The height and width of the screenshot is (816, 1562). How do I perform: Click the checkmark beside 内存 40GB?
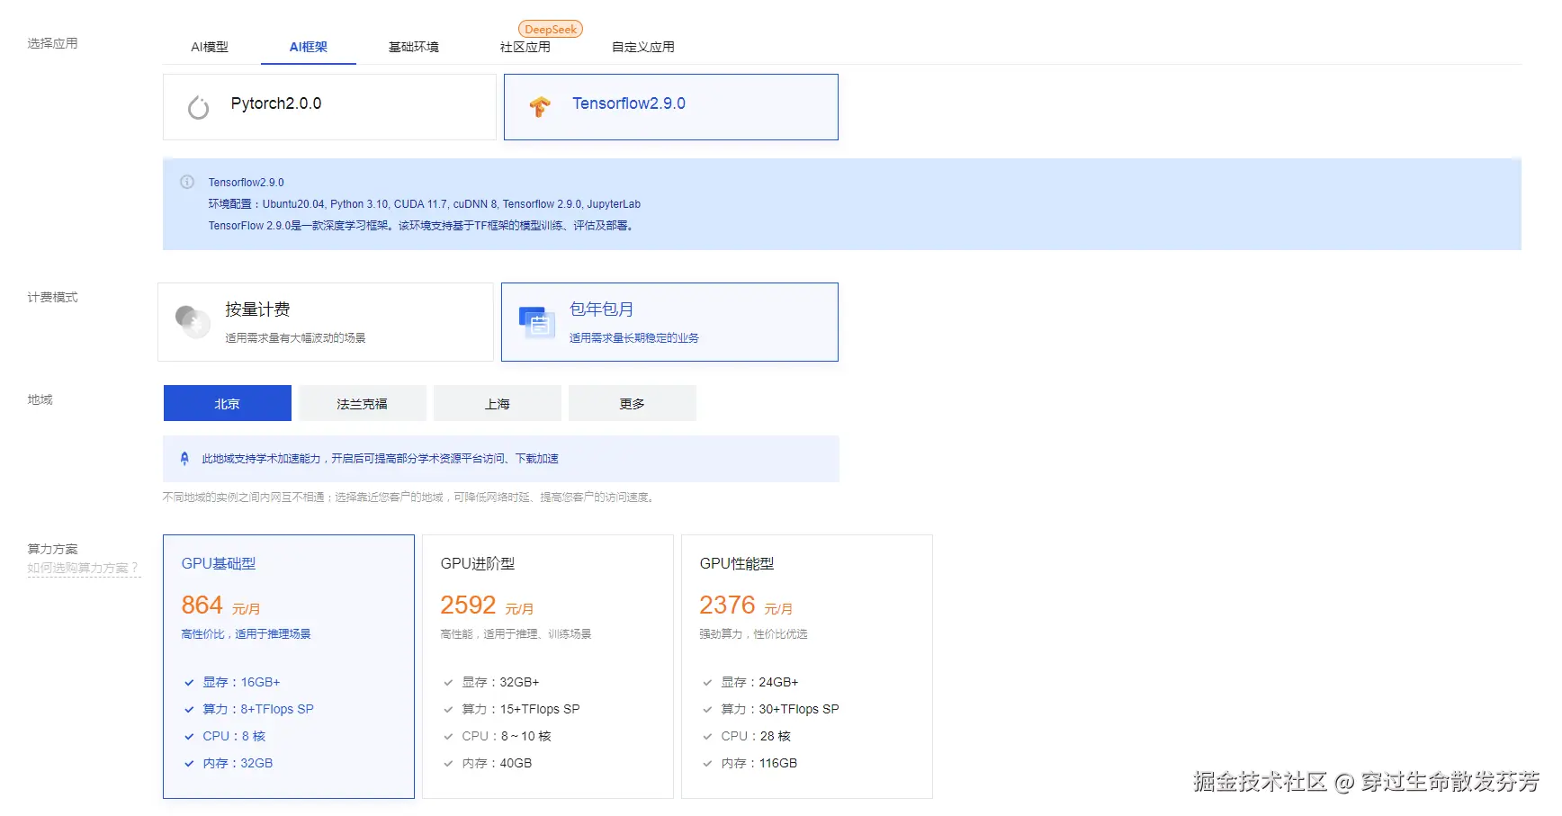pos(448,763)
